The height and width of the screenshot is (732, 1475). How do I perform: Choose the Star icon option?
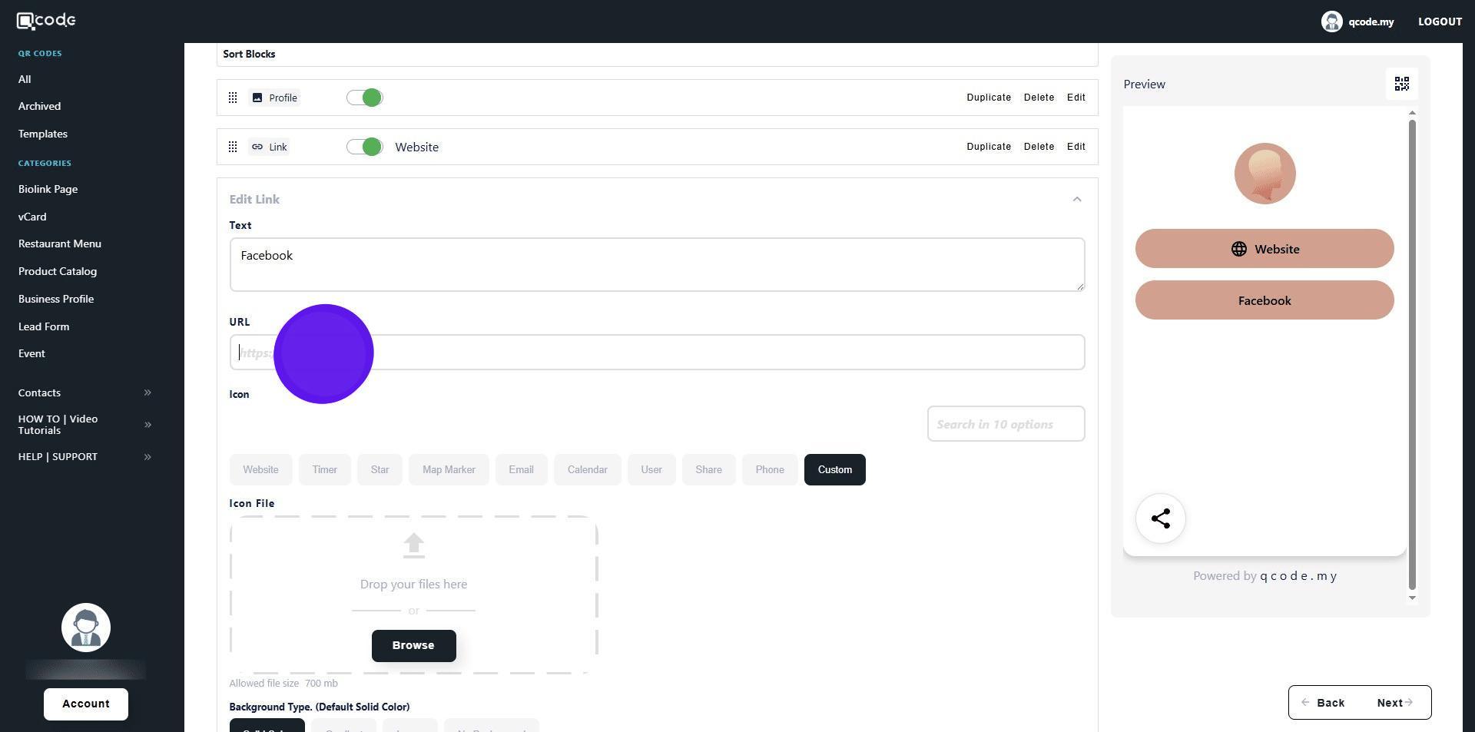pos(380,470)
